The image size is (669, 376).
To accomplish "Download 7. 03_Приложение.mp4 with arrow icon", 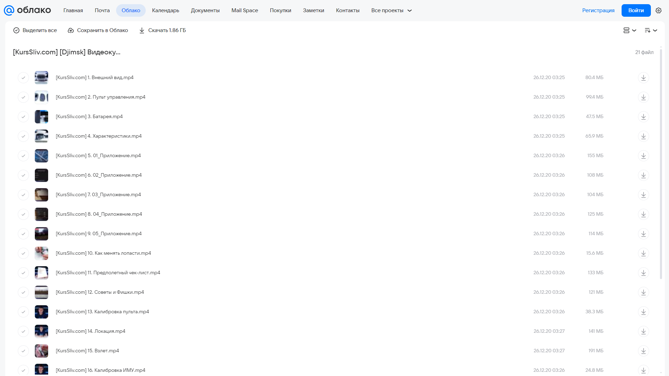I will (x=643, y=194).
